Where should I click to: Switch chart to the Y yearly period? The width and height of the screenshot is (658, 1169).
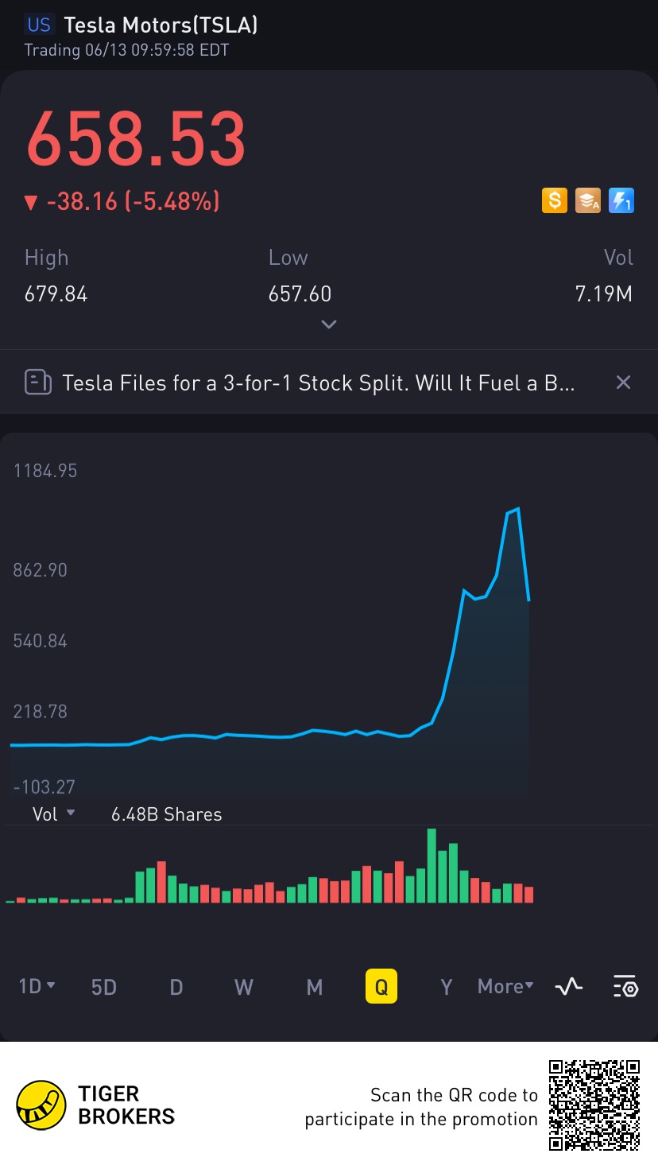tap(447, 987)
